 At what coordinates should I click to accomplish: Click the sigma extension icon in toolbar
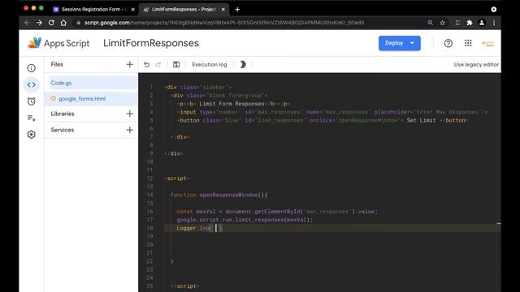pyautogui.click(x=457, y=23)
